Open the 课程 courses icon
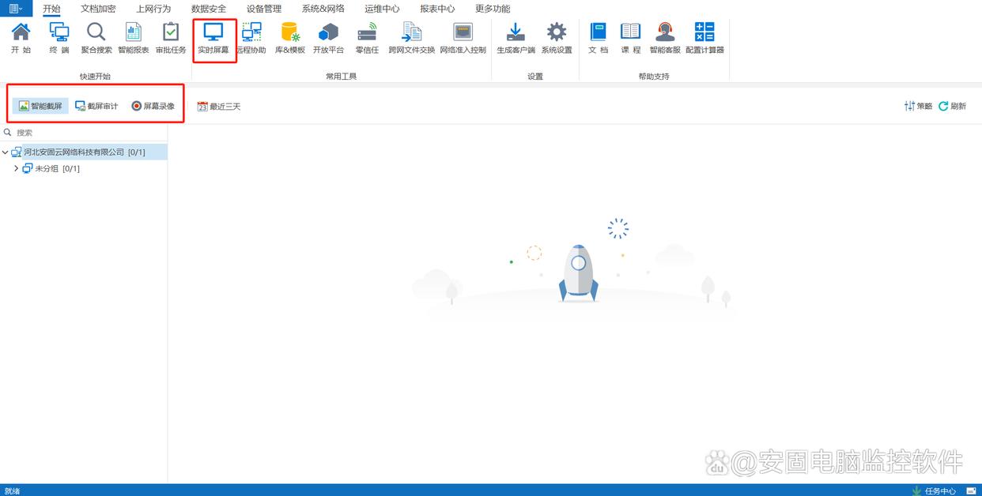Screen dimensions: 982x496 [x=631, y=38]
